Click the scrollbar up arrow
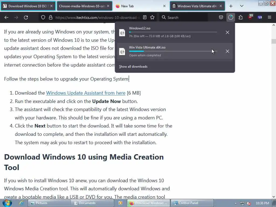 [x=274, y=25]
